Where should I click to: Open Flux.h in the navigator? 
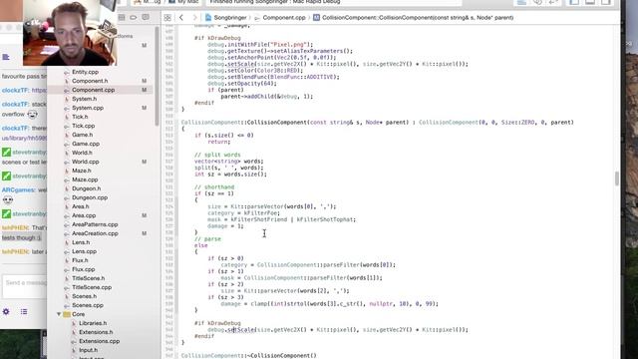(x=80, y=260)
